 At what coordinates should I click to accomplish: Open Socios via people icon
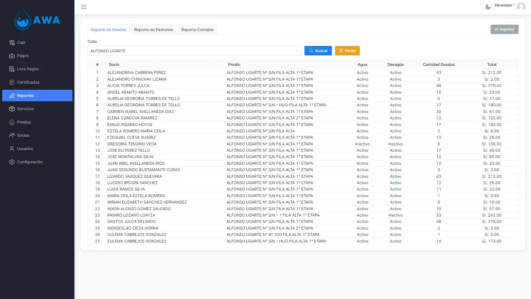click(12, 136)
